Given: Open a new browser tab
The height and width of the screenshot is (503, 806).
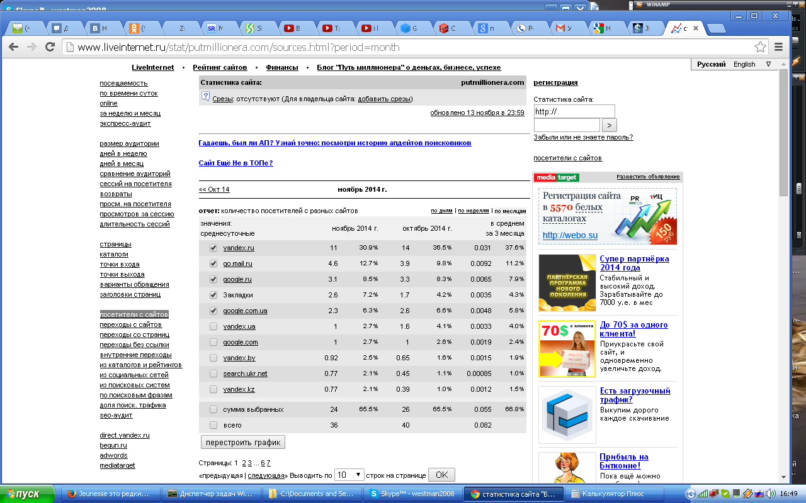Looking at the screenshot, I should 716,28.
